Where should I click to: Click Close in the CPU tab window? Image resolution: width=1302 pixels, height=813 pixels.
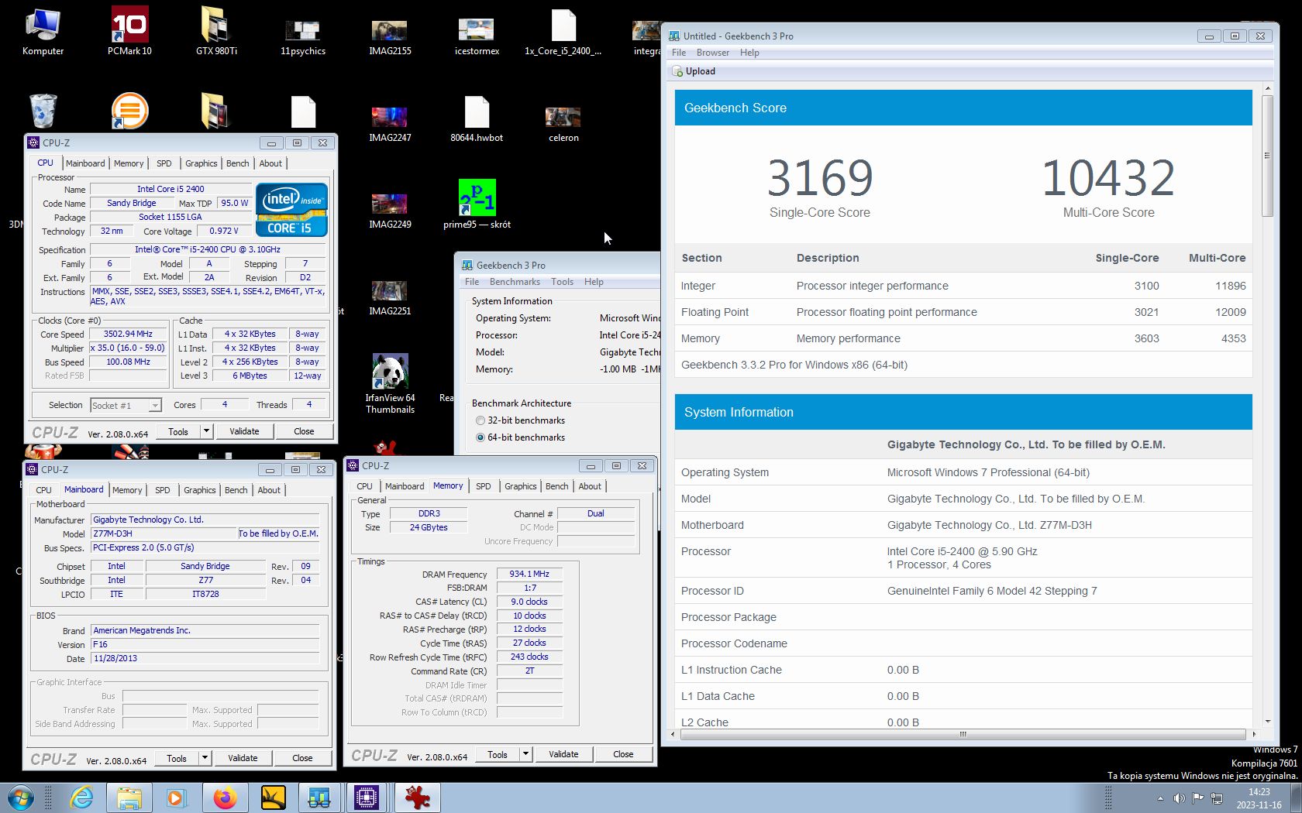pos(304,431)
